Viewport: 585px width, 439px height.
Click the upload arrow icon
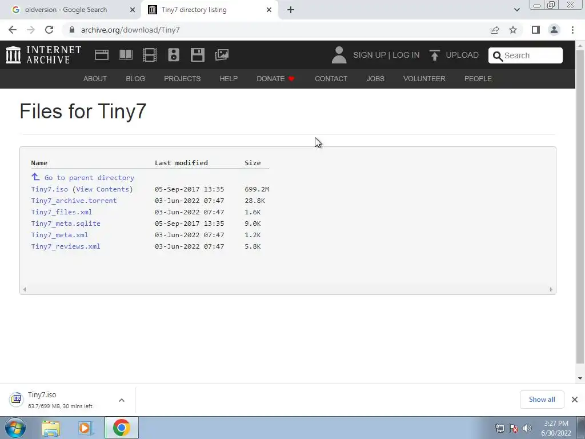pos(434,55)
